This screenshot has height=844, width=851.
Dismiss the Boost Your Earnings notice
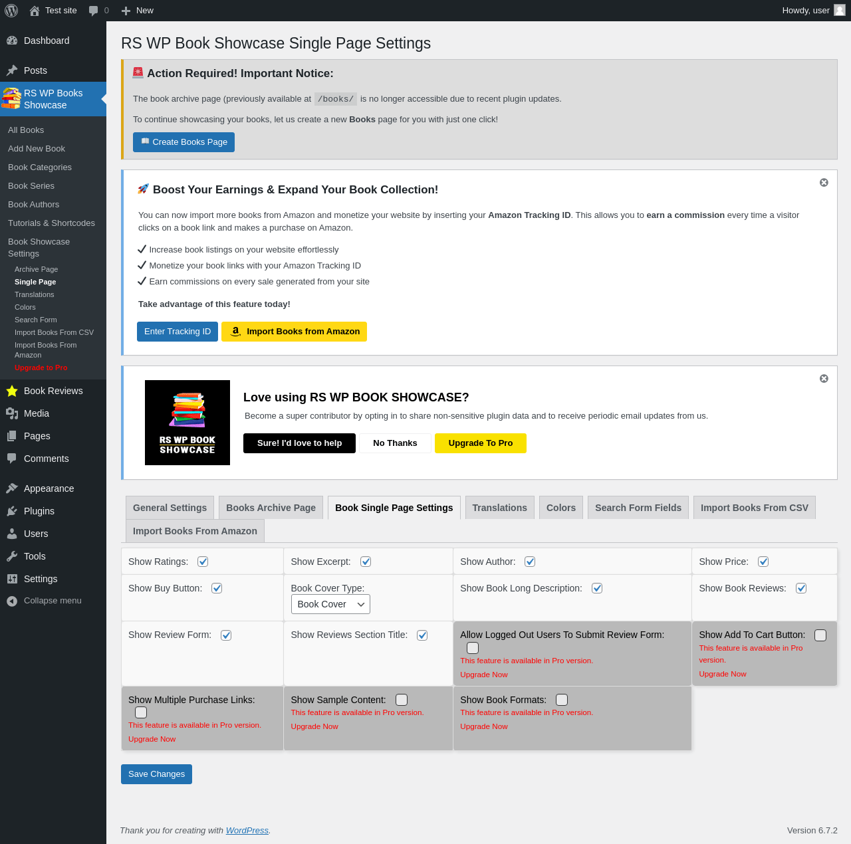pos(824,183)
